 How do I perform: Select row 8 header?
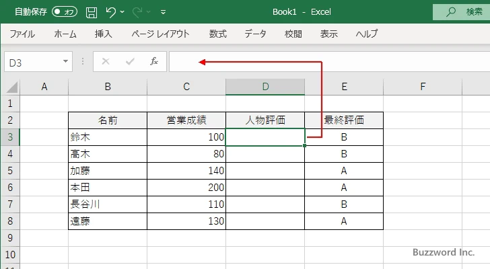tap(10, 221)
